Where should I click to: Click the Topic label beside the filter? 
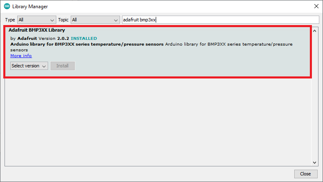63,20
